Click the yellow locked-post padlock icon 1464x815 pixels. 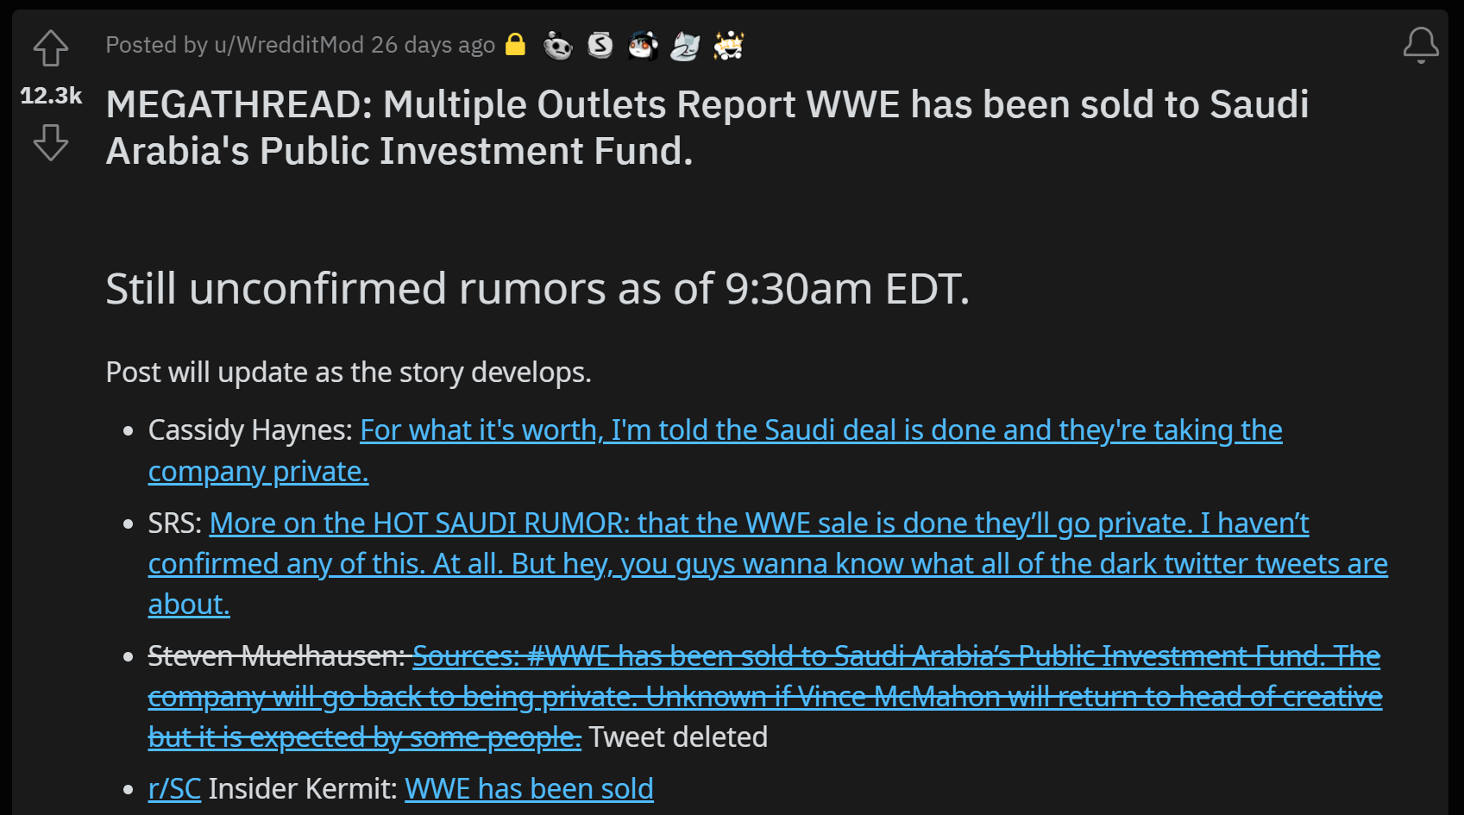point(515,44)
